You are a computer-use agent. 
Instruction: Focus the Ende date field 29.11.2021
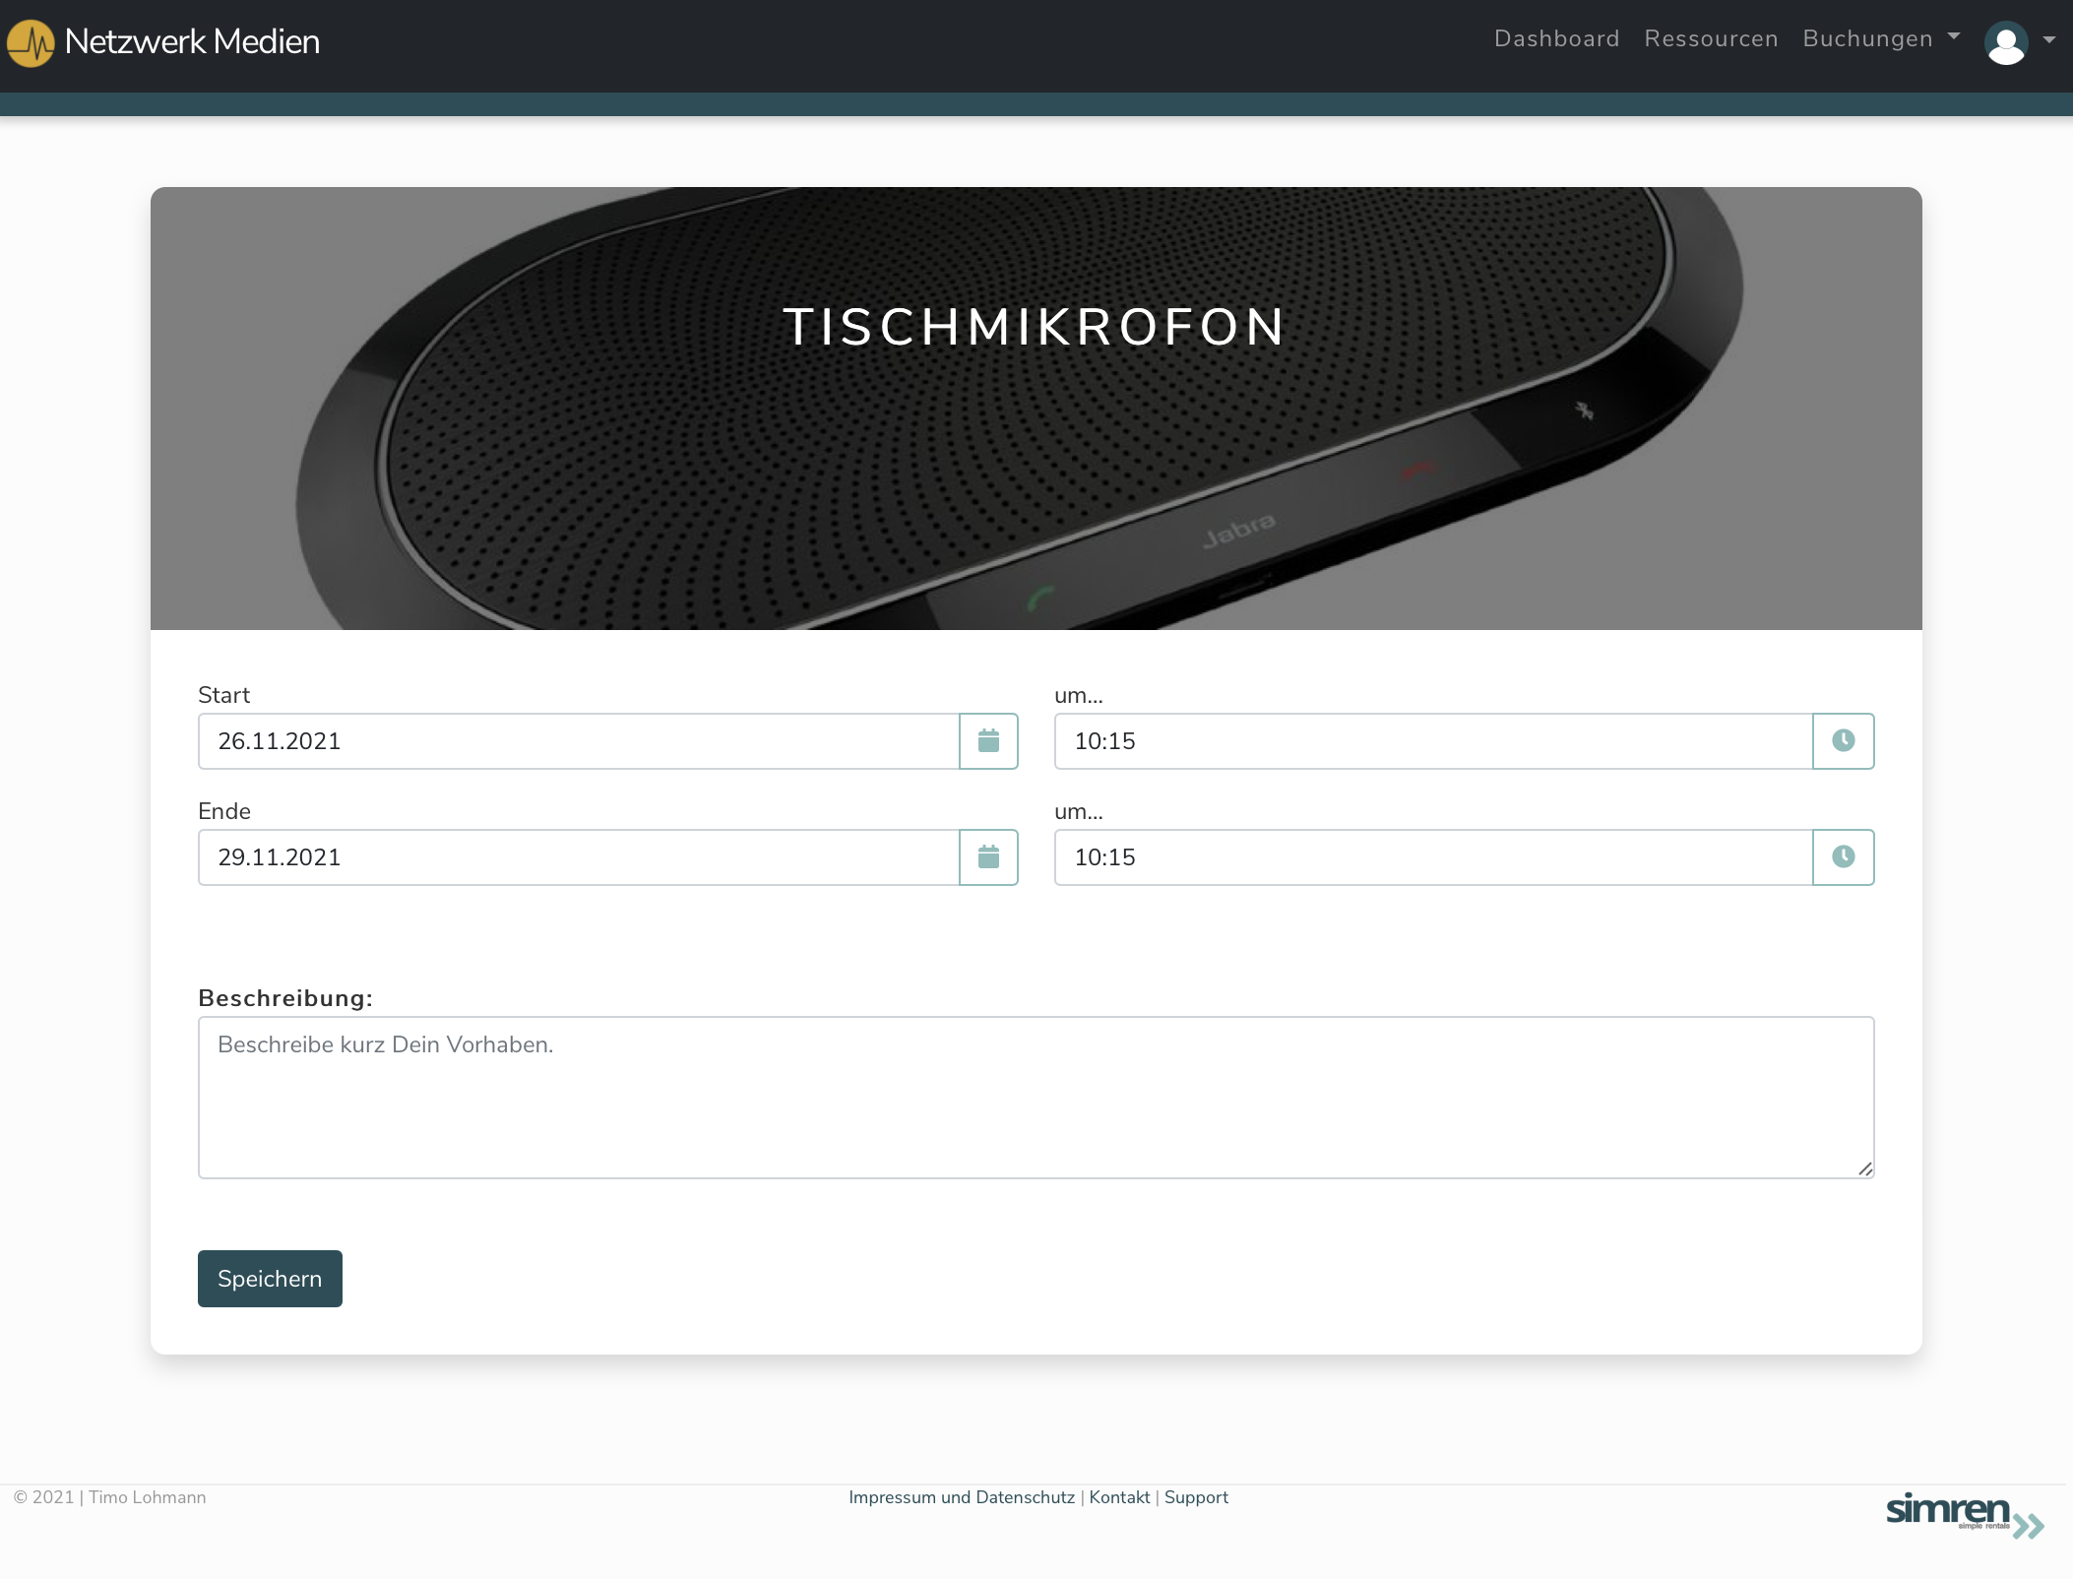(579, 857)
